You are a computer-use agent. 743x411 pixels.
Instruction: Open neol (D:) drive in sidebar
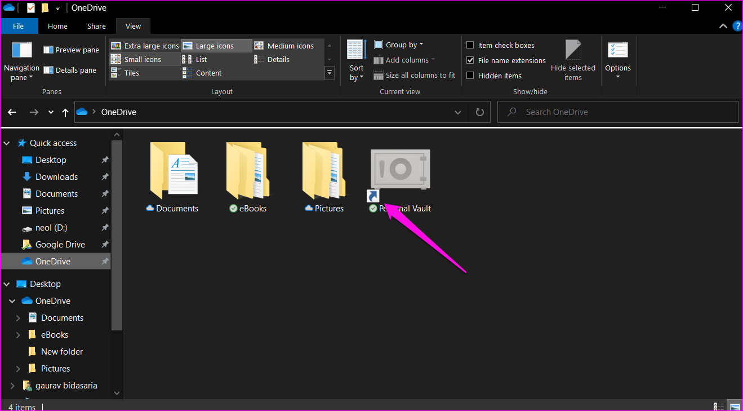click(x=52, y=228)
